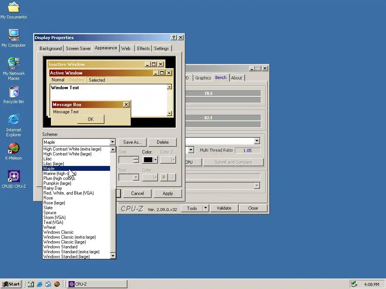The image size is (386, 289).
Task: Collapse the Scheme dropdown arrow
Action: pos(112,142)
